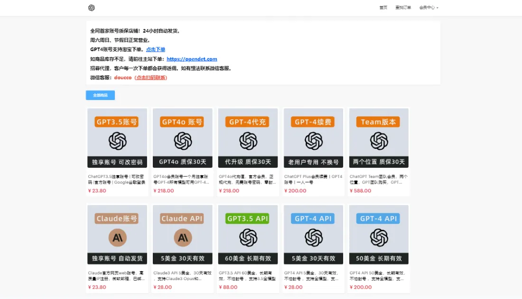Click the OpenAI logo in the header
522x299 pixels.
pos(92,8)
